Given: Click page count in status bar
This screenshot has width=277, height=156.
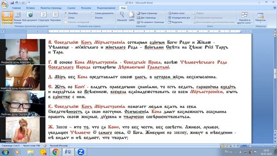Looking at the screenshot, I should pos(10,146).
